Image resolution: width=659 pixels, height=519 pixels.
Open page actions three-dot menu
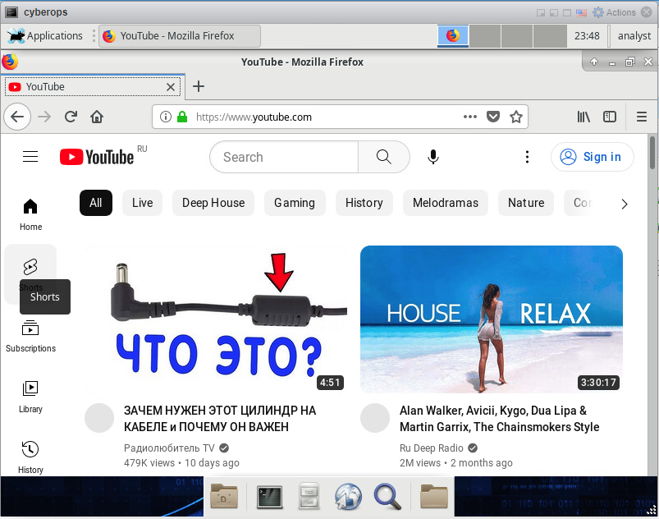point(470,117)
